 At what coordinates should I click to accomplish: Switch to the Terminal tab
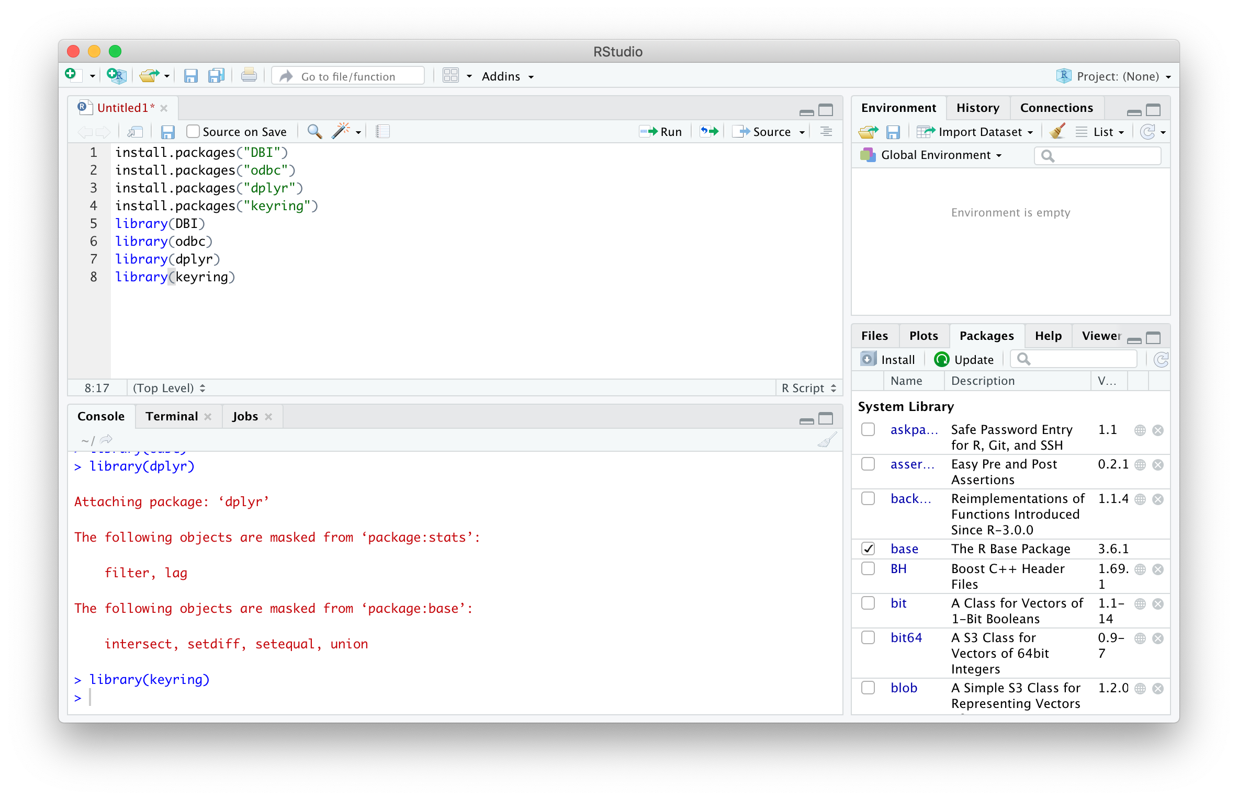coord(172,416)
